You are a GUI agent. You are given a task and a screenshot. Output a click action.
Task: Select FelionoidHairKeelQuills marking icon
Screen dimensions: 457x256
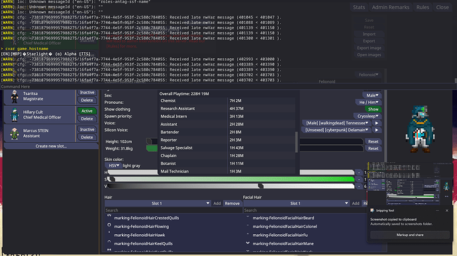coord(109,242)
